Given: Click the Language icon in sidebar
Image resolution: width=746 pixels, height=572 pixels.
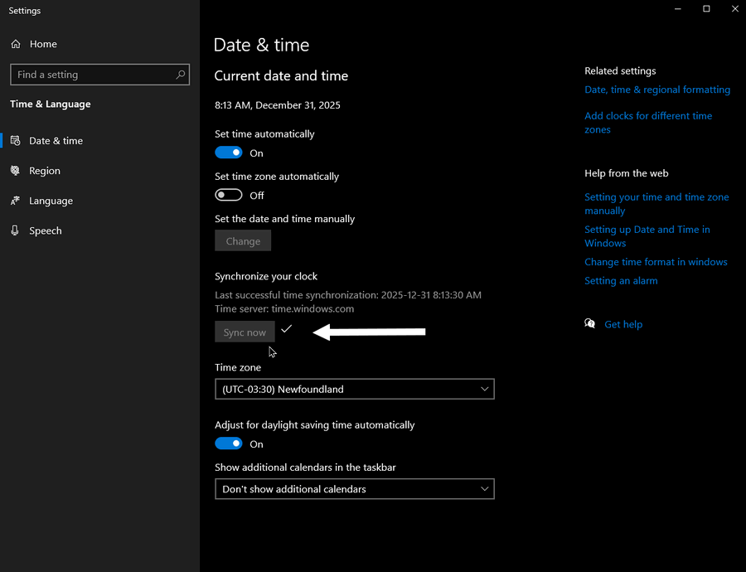Looking at the screenshot, I should (15, 201).
